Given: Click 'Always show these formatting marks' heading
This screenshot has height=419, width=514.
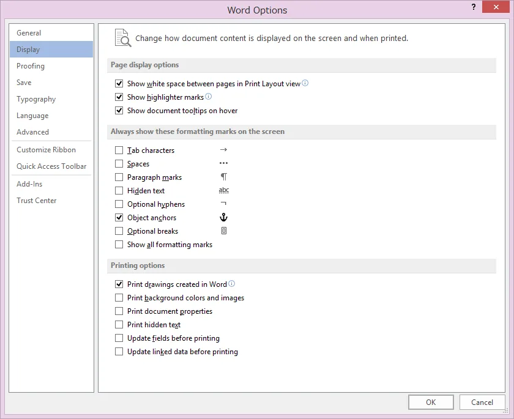Looking at the screenshot, I should 198,132.
